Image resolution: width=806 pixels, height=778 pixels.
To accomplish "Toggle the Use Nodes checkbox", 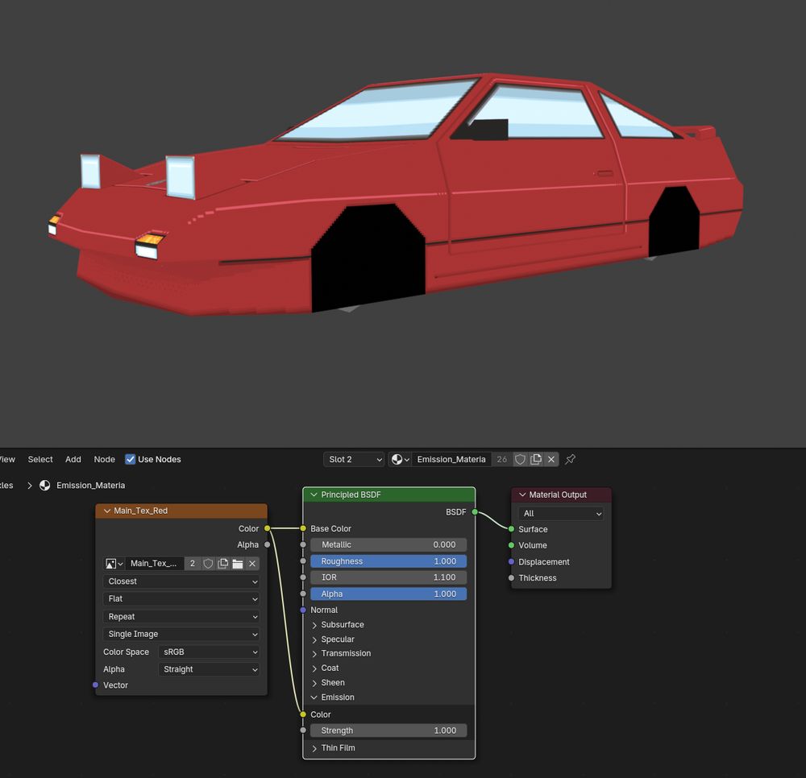I will [130, 460].
